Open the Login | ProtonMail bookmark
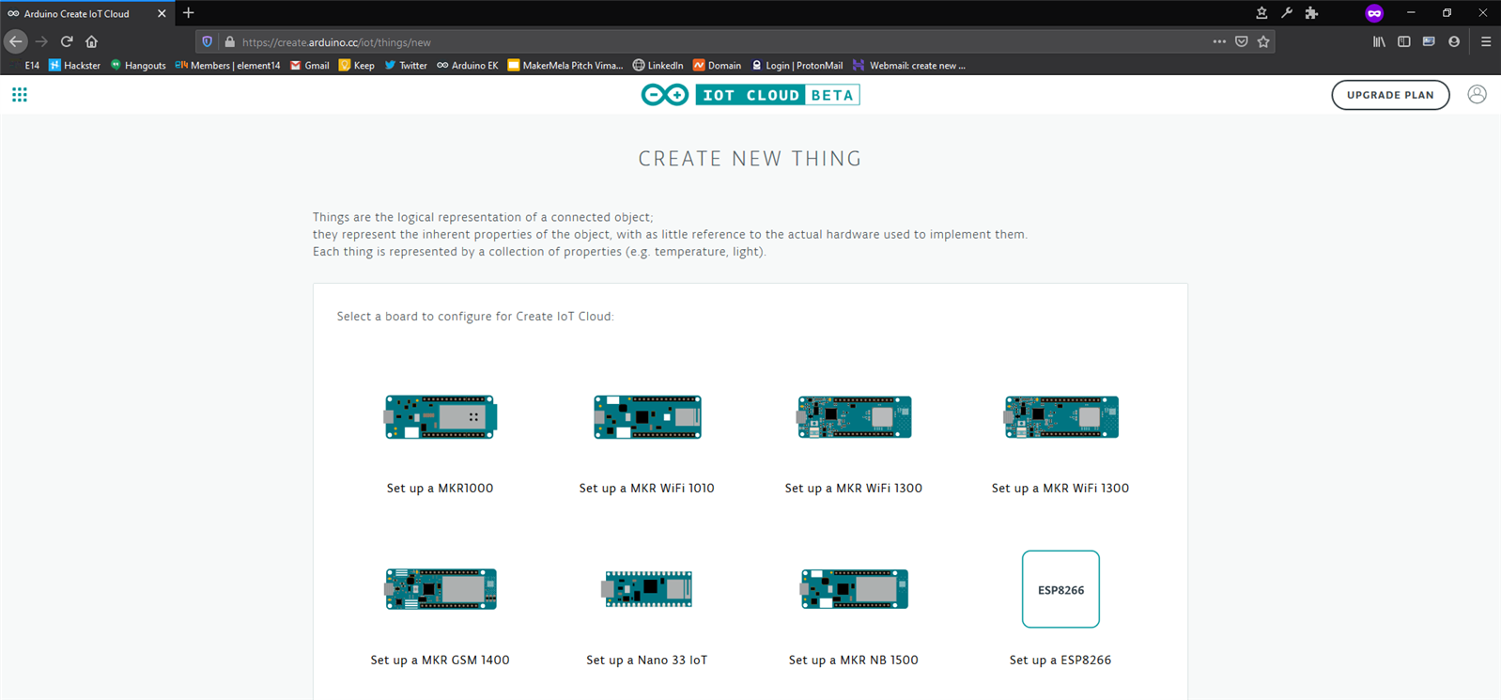1501x700 pixels. tap(797, 66)
